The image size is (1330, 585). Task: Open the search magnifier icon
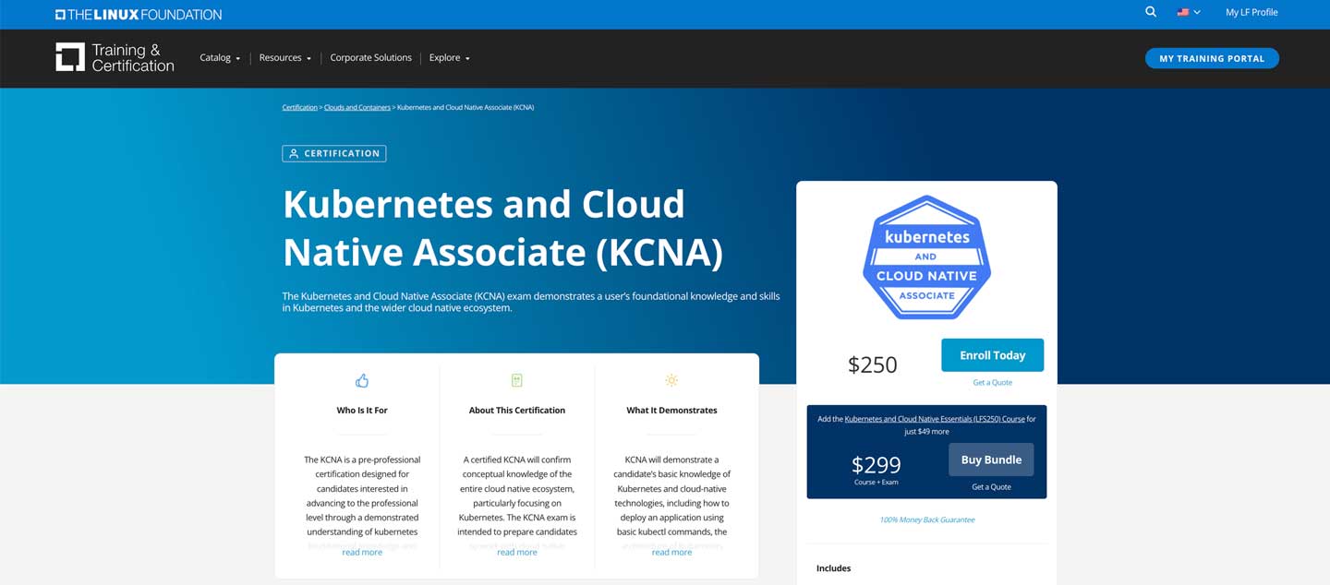pos(1150,12)
